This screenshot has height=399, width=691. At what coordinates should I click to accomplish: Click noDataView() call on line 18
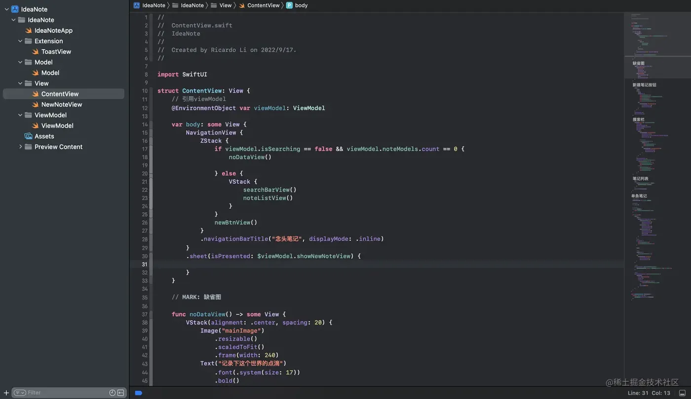(x=250, y=157)
